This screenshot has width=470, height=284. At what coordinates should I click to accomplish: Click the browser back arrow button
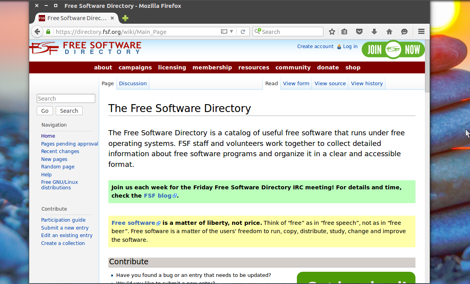37,32
